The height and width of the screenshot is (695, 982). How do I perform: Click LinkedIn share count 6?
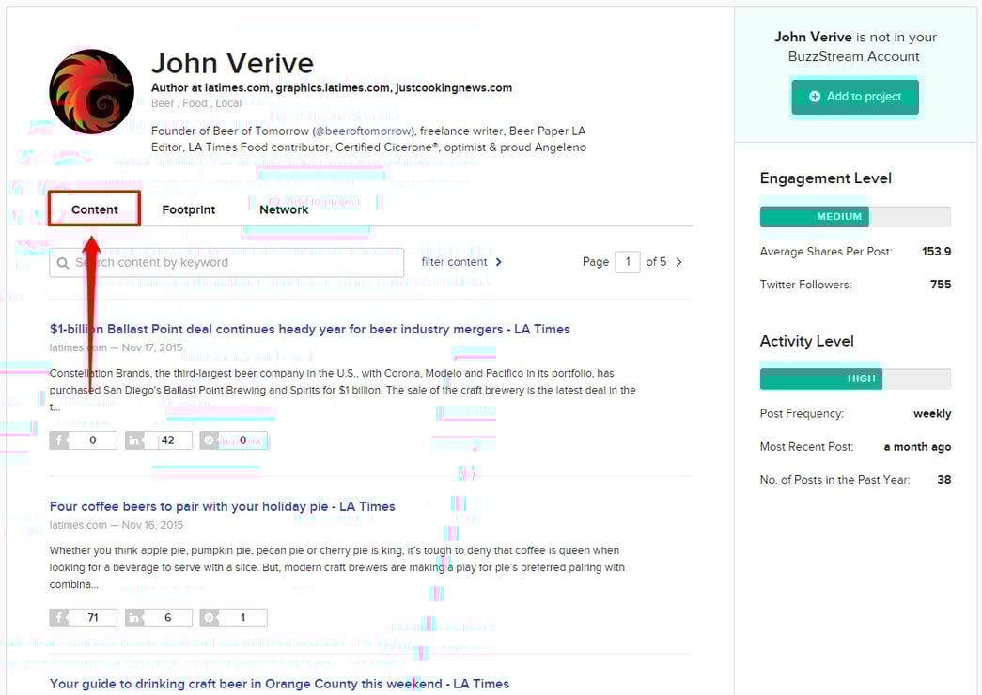coord(159,617)
